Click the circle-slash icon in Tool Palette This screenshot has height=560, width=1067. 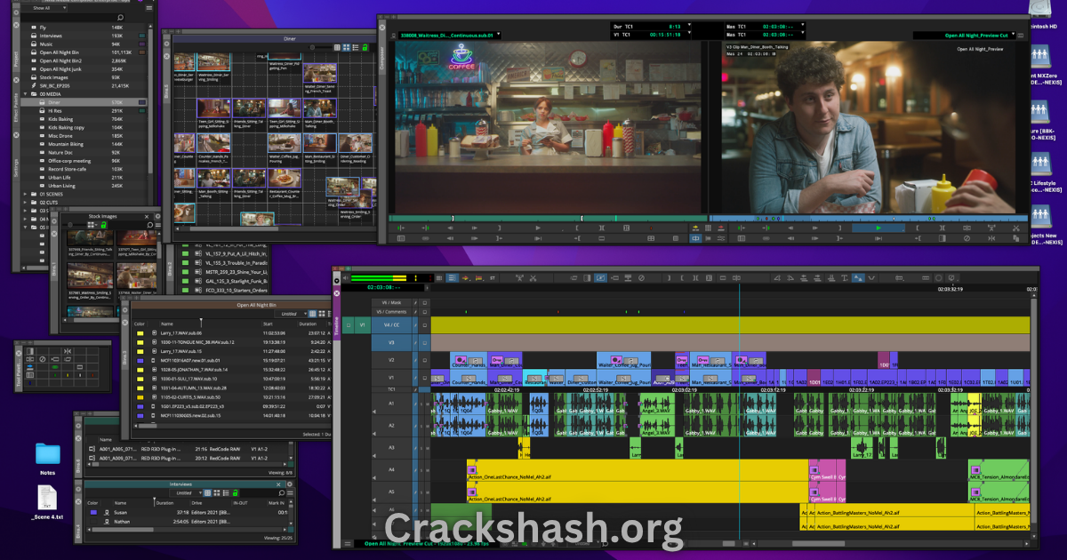point(42,360)
